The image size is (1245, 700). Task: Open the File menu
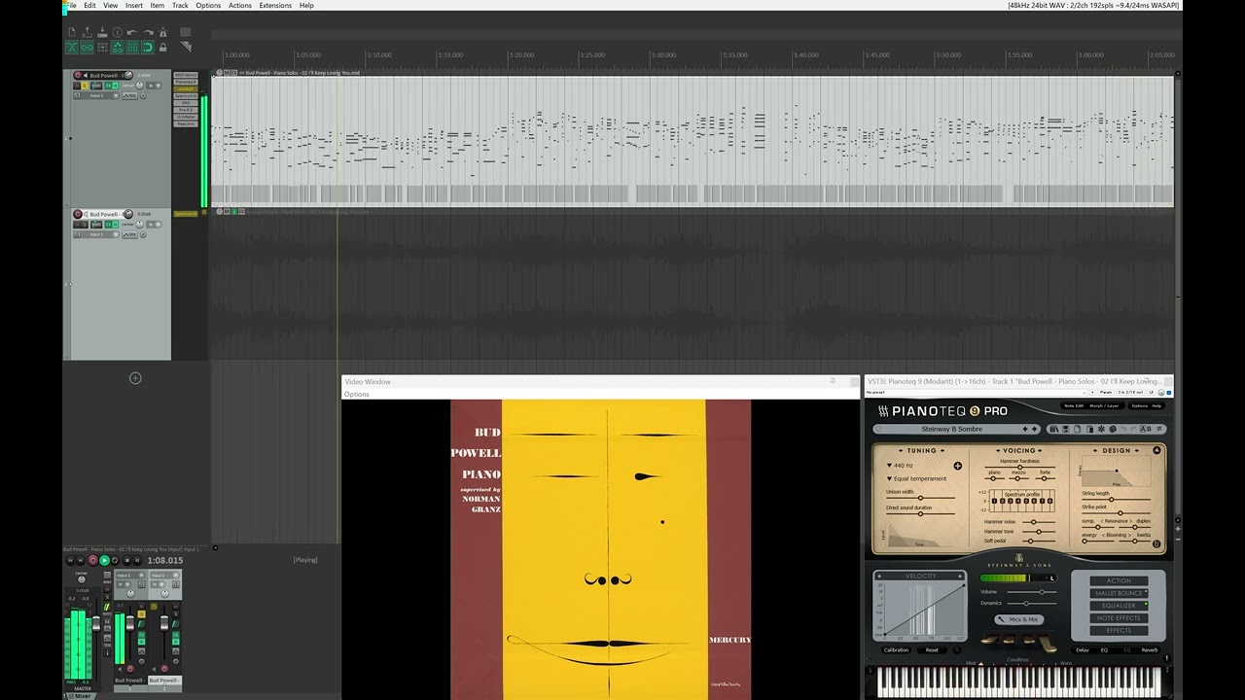pos(72,5)
